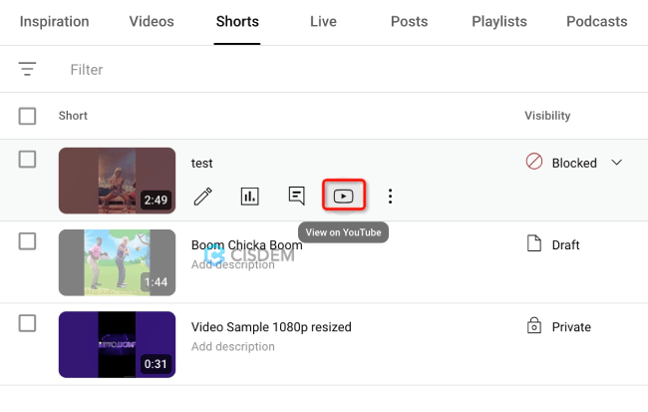Open analytics icon for test short
The width and height of the screenshot is (648, 412).
tap(249, 197)
